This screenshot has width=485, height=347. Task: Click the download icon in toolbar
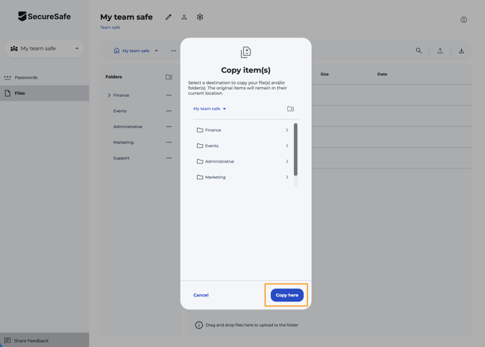pyautogui.click(x=461, y=51)
